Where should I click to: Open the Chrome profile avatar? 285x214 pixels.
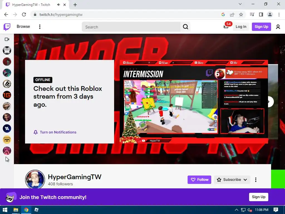coord(270,14)
